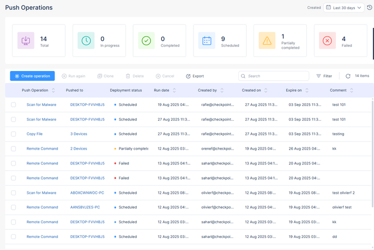Open ABOXCWNWOC-PC device link

(x=87, y=193)
